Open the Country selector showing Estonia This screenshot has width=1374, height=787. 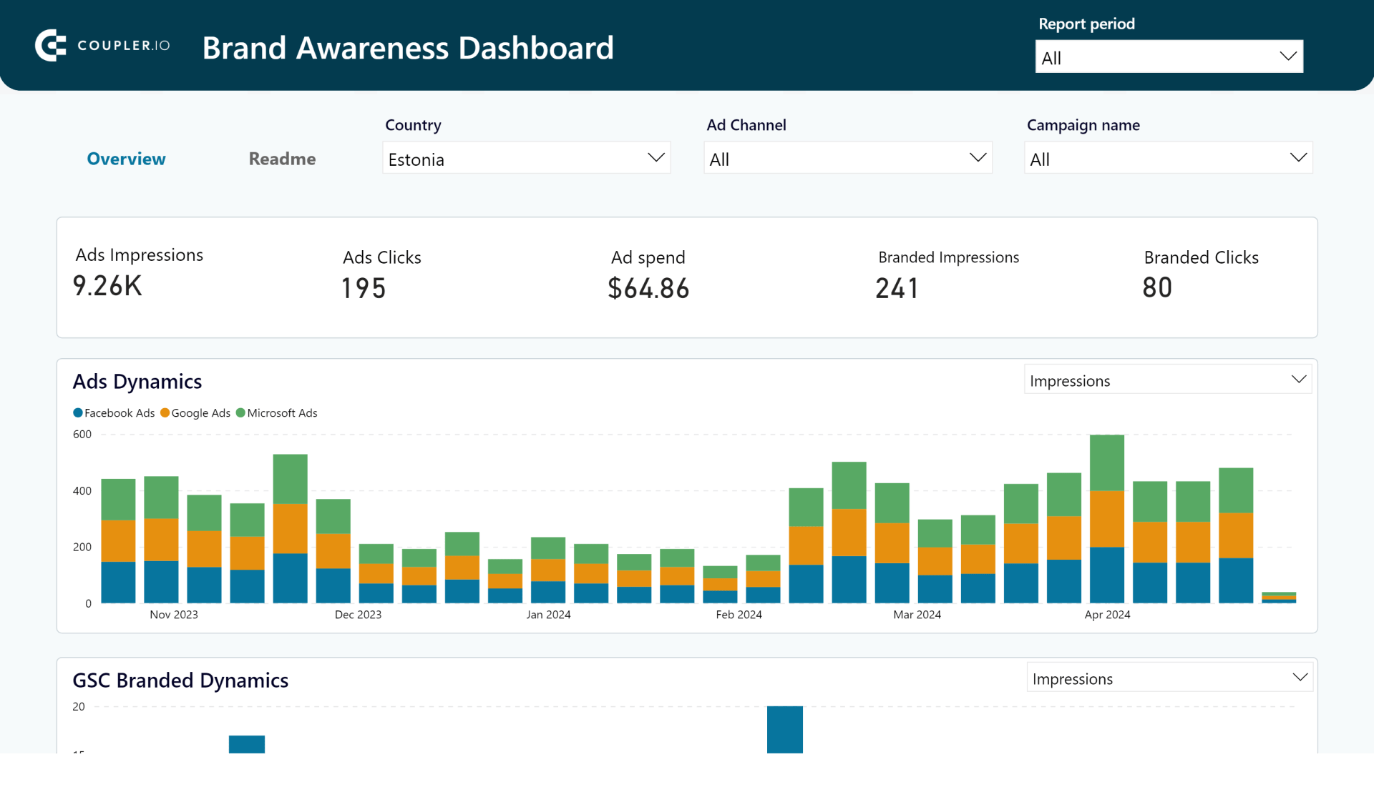coord(526,157)
